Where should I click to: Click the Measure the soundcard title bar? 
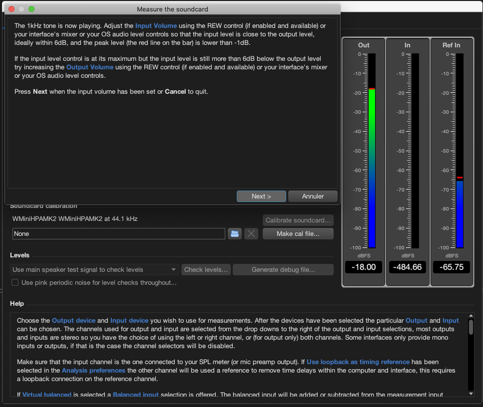coord(173,9)
